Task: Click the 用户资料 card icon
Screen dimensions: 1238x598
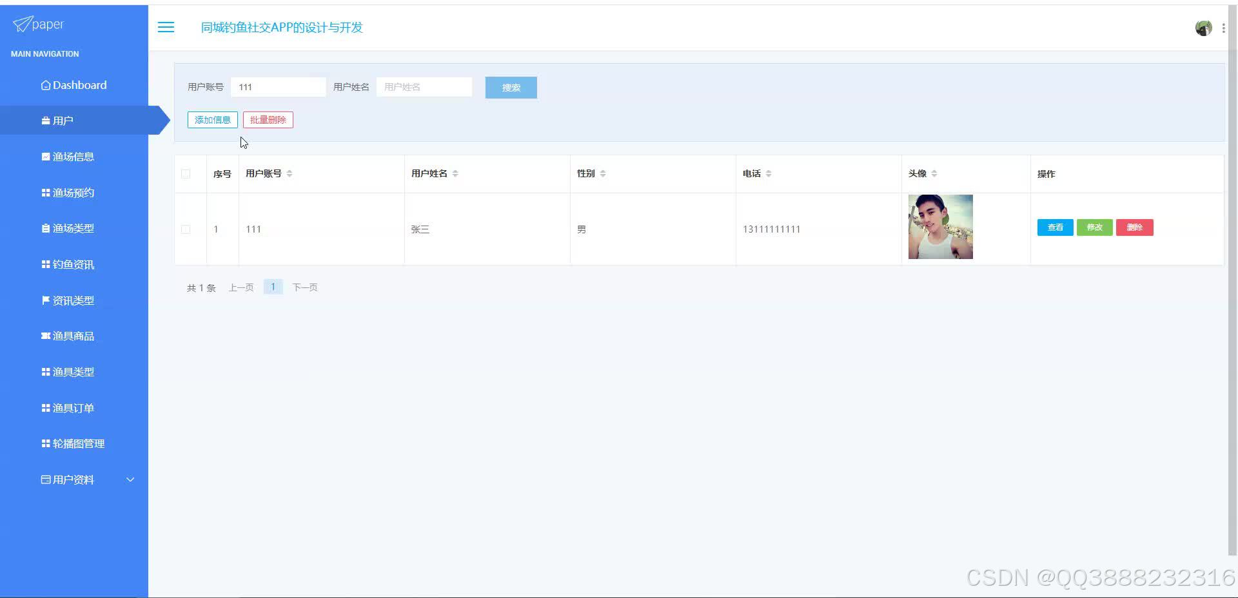Action: click(x=46, y=479)
